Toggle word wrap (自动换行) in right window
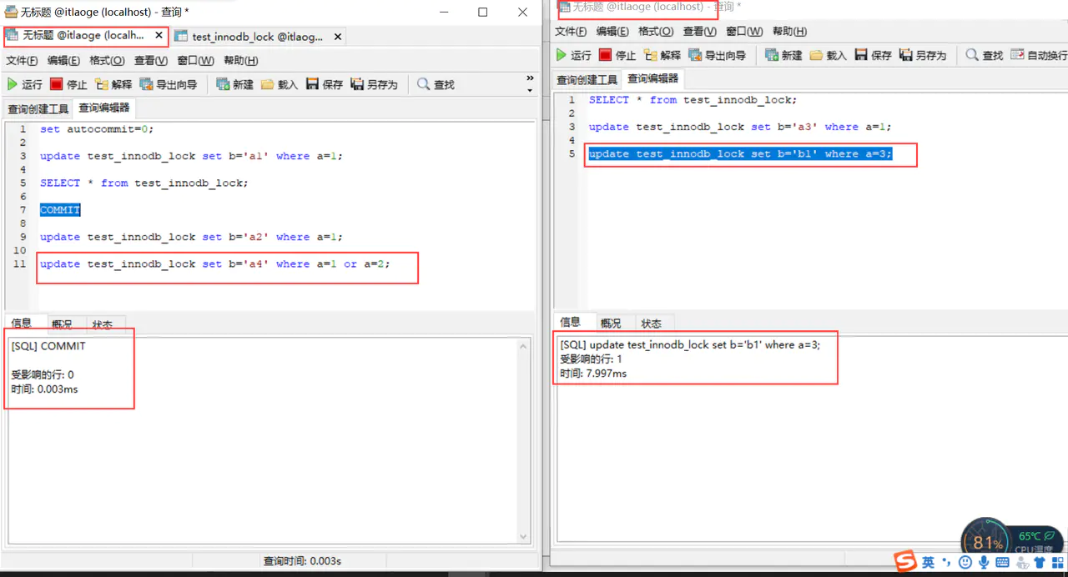This screenshot has width=1068, height=577. tap(1039, 55)
